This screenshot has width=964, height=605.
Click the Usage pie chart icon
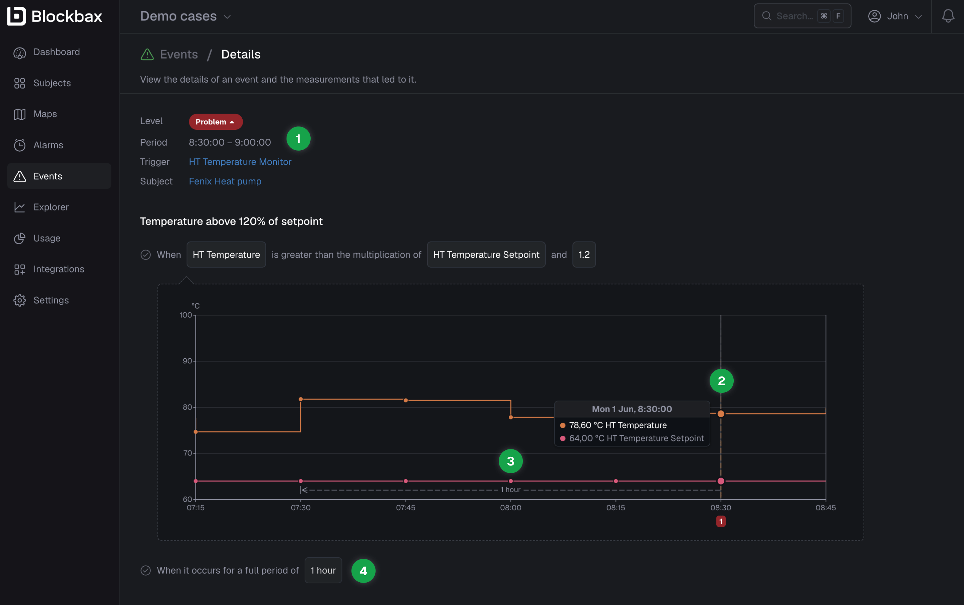click(x=20, y=238)
